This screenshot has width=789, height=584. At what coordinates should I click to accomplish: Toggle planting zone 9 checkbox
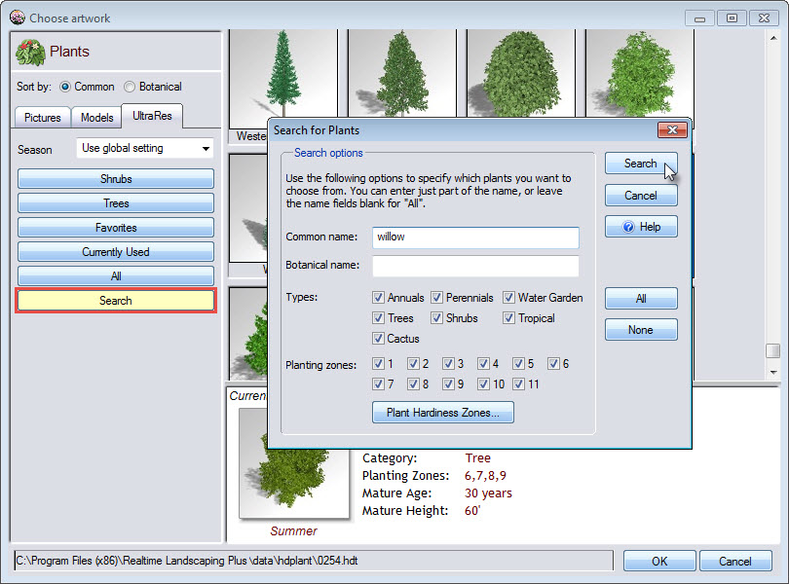point(448,384)
